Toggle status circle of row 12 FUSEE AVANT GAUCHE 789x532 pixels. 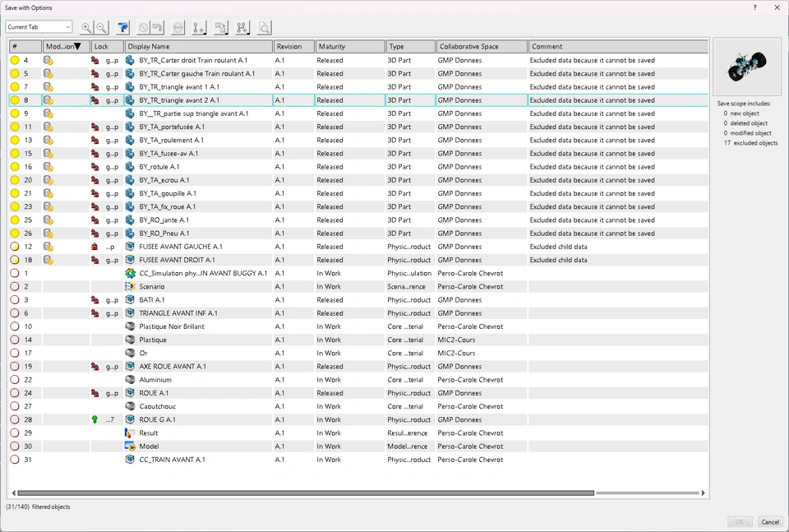pyautogui.click(x=15, y=247)
